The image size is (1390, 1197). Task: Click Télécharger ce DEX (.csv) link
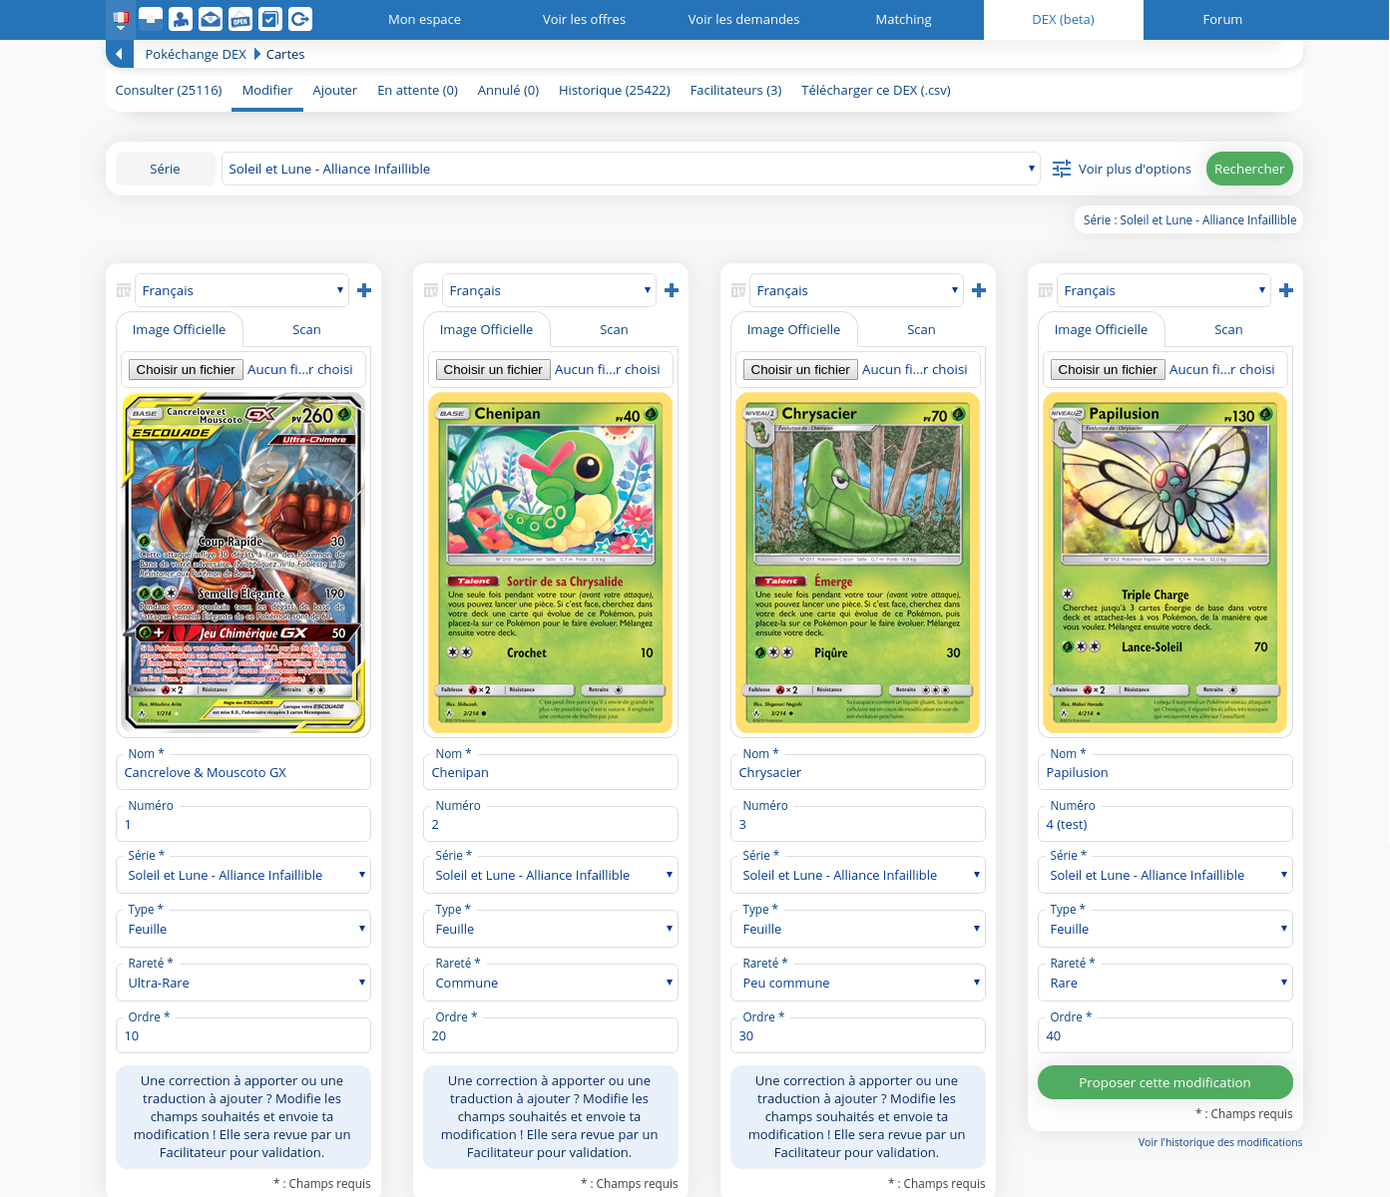tap(876, 90)
